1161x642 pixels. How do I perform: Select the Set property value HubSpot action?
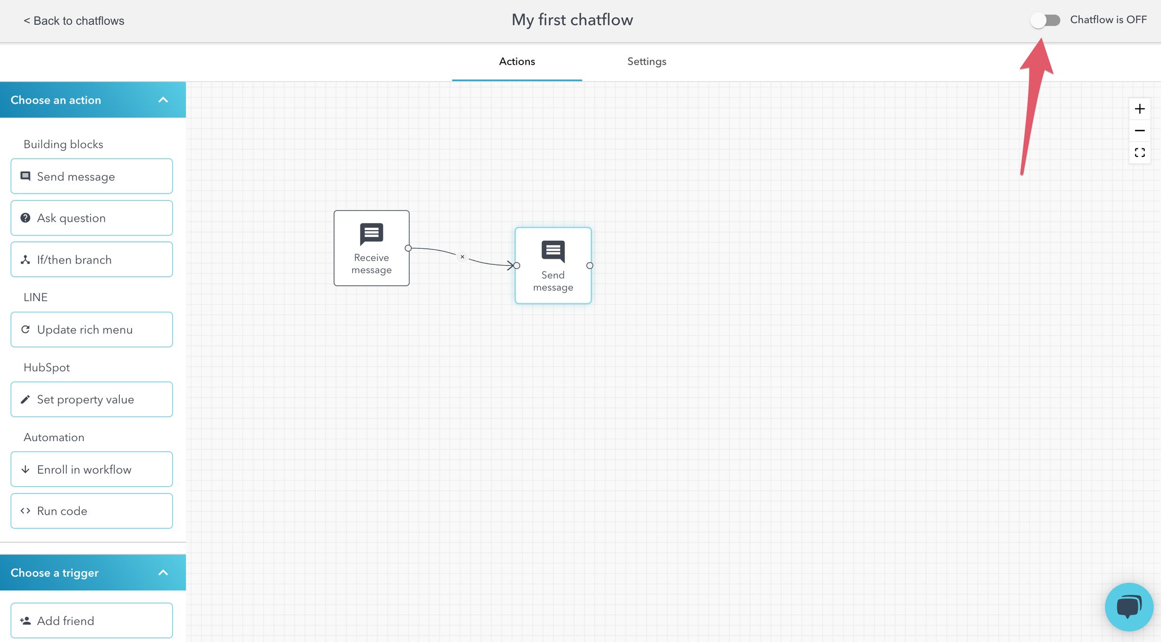(91, 399)
